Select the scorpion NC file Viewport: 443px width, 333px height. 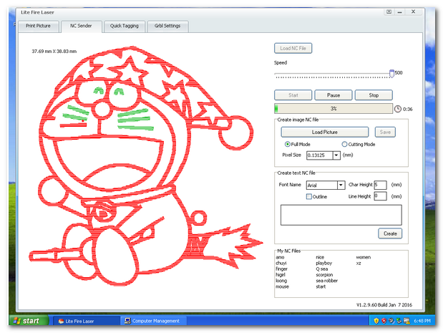324,275
